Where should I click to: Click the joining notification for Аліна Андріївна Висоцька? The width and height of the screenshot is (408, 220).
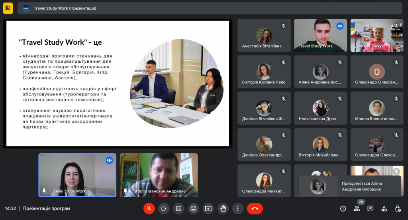[x=350, y=186]
